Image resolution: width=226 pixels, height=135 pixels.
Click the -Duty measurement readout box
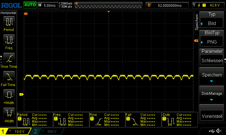tap(179, 120)
